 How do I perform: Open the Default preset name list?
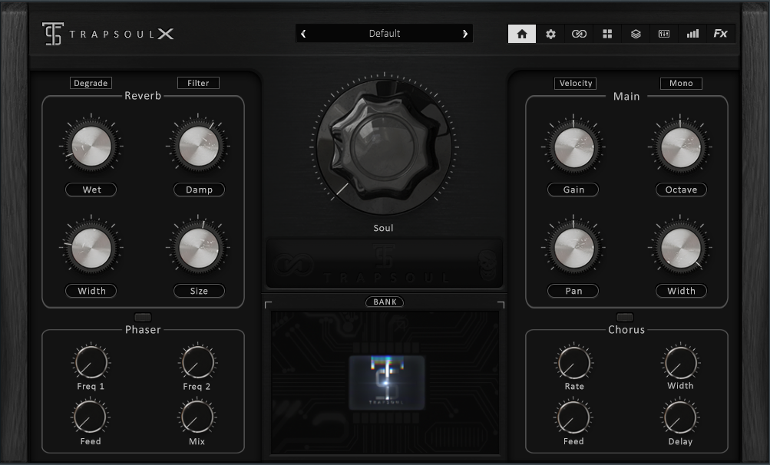click(x=384, y=34)
